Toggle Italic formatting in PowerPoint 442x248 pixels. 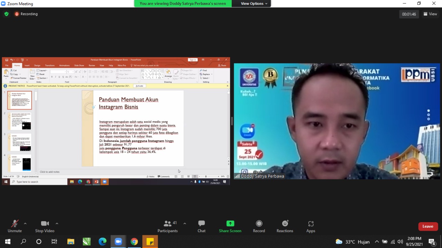tap(56, 77)
